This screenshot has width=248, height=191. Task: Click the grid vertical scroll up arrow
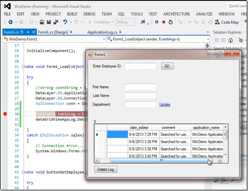click(x=226, y=127)
